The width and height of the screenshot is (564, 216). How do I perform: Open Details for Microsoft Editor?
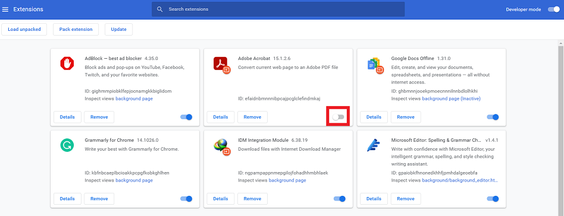tap(374, 198)
